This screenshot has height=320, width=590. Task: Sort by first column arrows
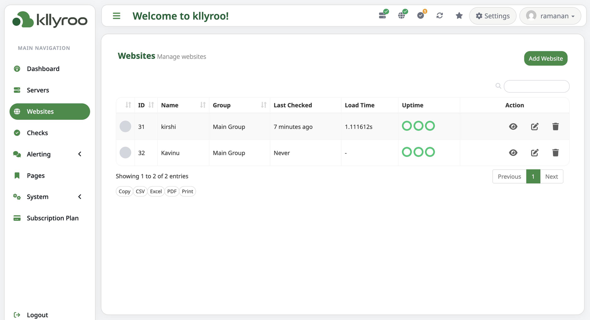tap(128, 105)
